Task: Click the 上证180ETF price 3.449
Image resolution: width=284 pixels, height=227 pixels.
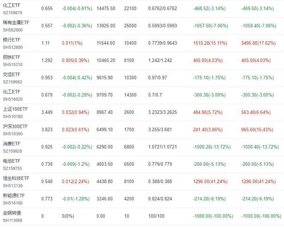Action: [x=47, y=112]
